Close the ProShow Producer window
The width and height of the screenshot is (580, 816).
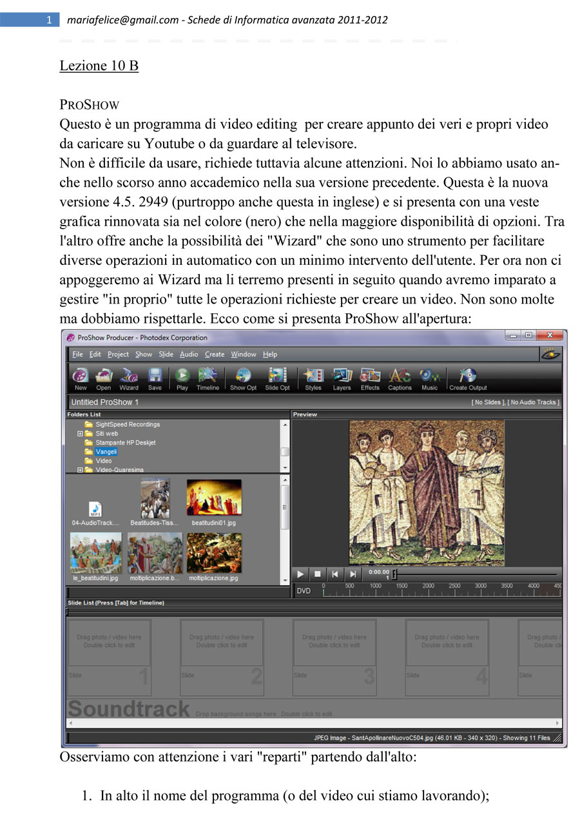pos(550,336)
